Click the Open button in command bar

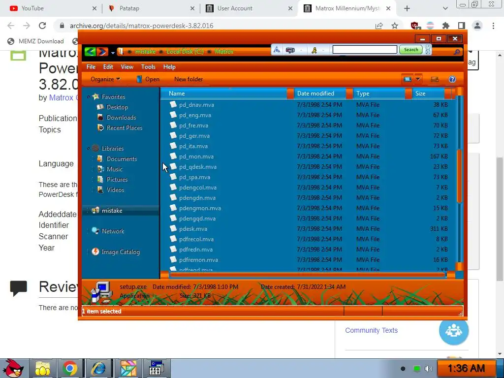click(x=148, y=79)
